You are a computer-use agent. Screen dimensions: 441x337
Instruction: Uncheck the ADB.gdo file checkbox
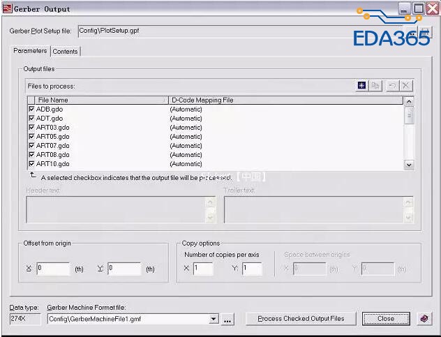click(31, 109)
